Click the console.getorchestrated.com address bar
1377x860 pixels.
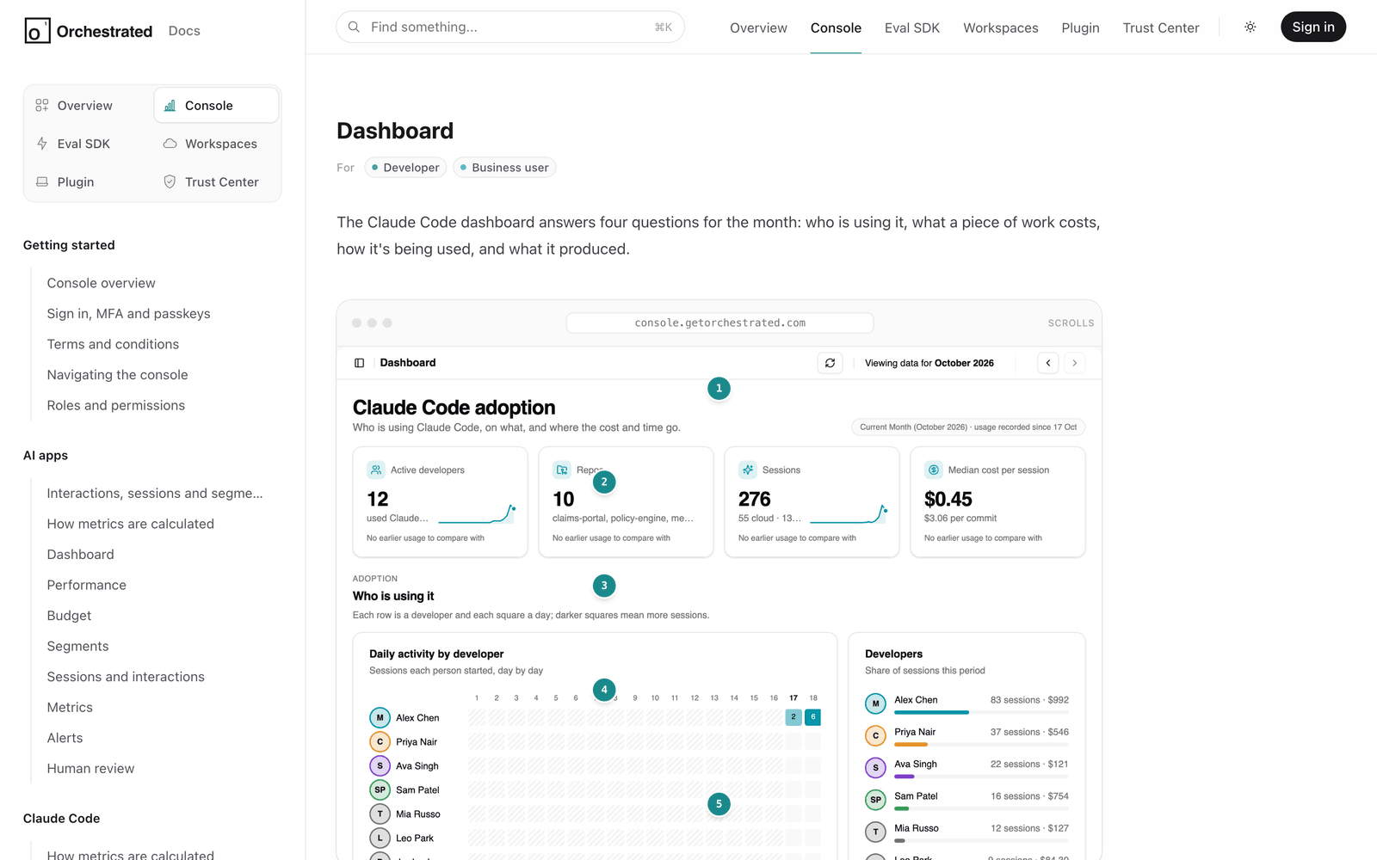pyautogui.click(x=719, y=323)
